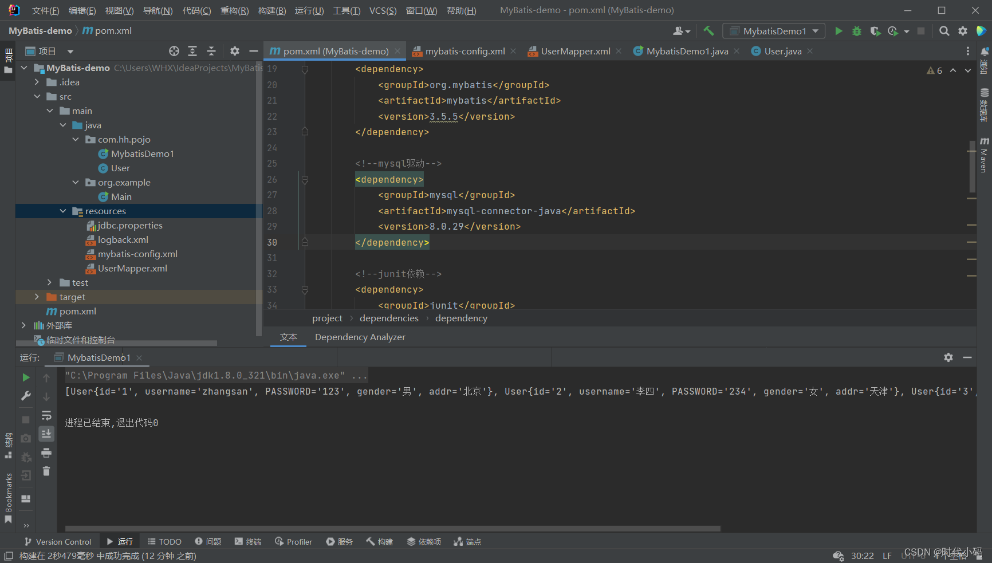Image resolution: width=992 pixels, height=563 pixels.
Task: Run with Coverage using the shield icon
Action: tap(875, 31)
